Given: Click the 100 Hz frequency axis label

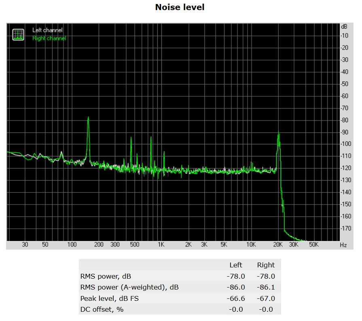Looking at the screenshot, I should [72, 245].
